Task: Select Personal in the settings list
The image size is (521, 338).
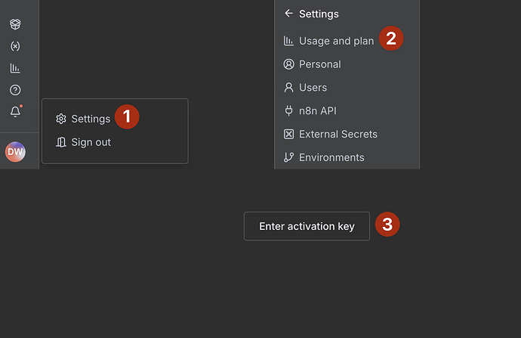Action: tap(320, 64)
